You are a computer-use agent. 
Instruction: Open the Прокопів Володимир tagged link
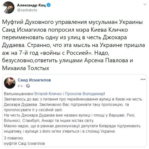tap(84, 94)
